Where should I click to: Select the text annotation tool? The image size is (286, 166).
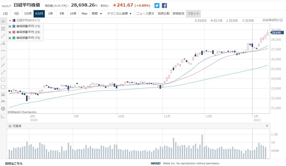tap(3, 29)
